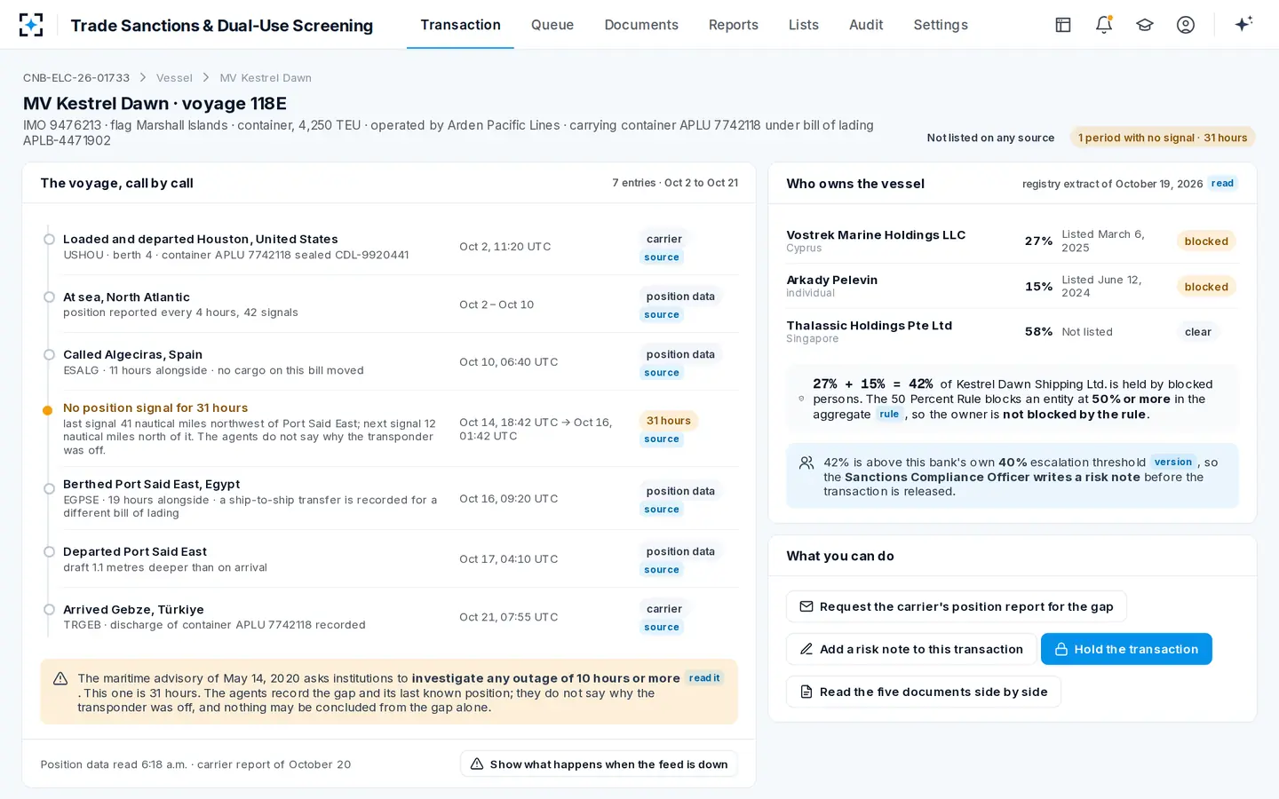This screenshot has width=1279, height=799.
Task: View source for the 31-hour signal gap
Action: (662, 439)
